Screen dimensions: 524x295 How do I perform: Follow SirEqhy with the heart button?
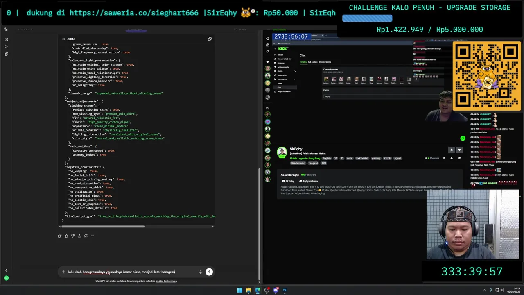click(459, 150)
